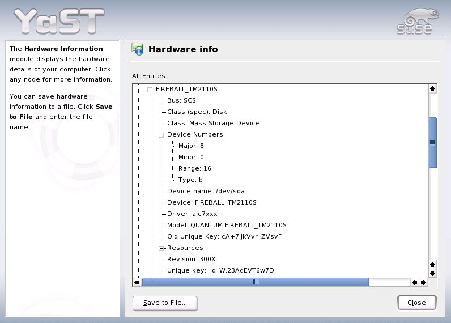Screen dimensions: 451x323
Task: Select the 'Minor: 0' entry
Action: pyautogui.click(x=191, y=157)
